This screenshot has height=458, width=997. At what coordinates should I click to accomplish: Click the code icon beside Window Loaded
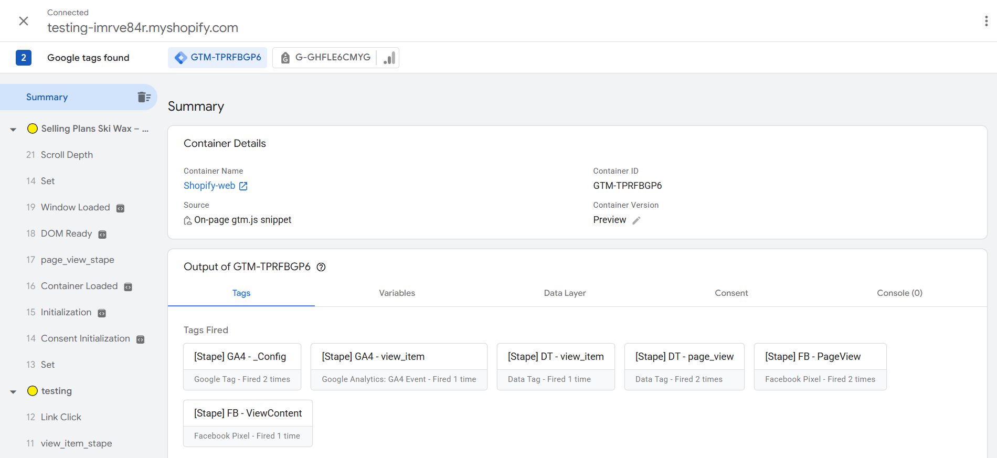pyautogui.click(x=120, y=208)
